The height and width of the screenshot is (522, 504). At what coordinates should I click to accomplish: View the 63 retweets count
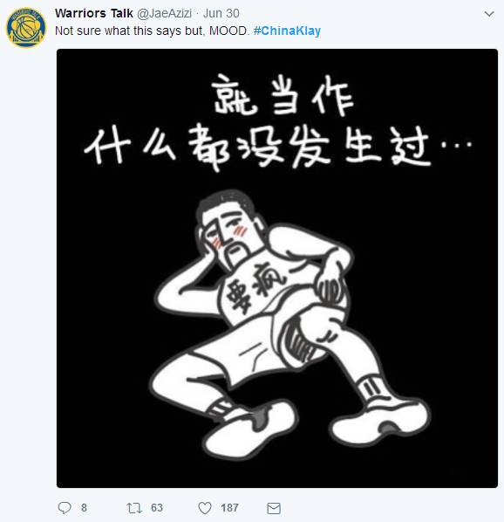click(x=157, y=508)
